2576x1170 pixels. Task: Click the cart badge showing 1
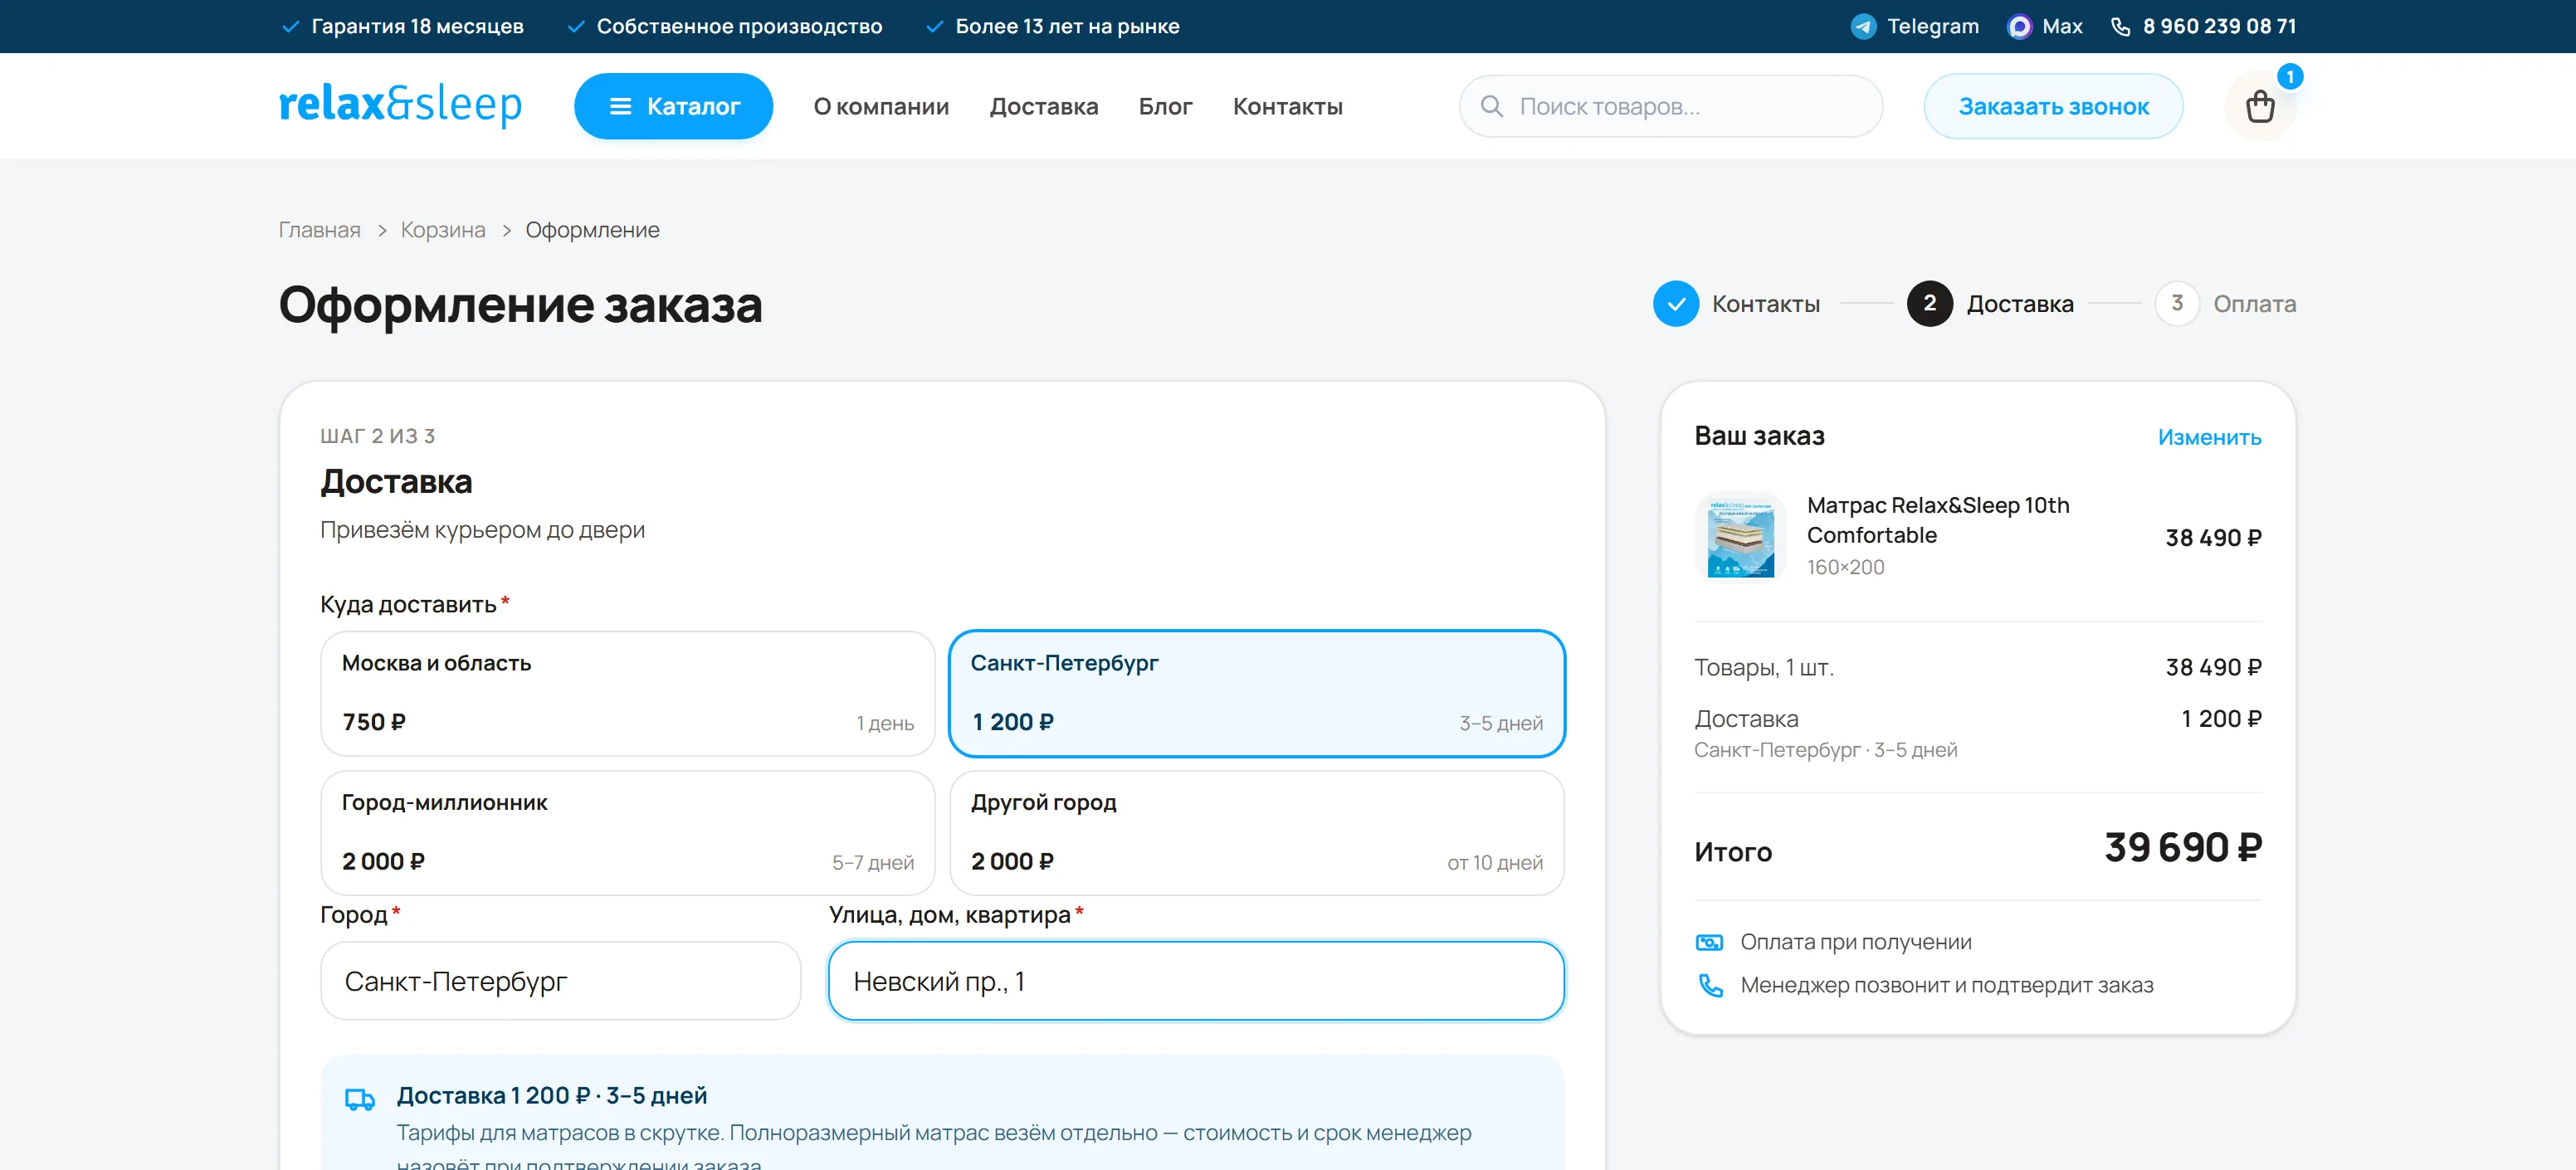tap(2289, 77)
